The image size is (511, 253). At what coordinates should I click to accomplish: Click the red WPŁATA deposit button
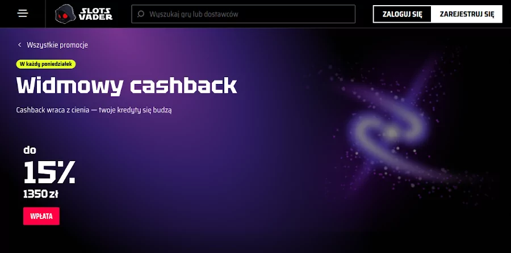pos(41,216)
